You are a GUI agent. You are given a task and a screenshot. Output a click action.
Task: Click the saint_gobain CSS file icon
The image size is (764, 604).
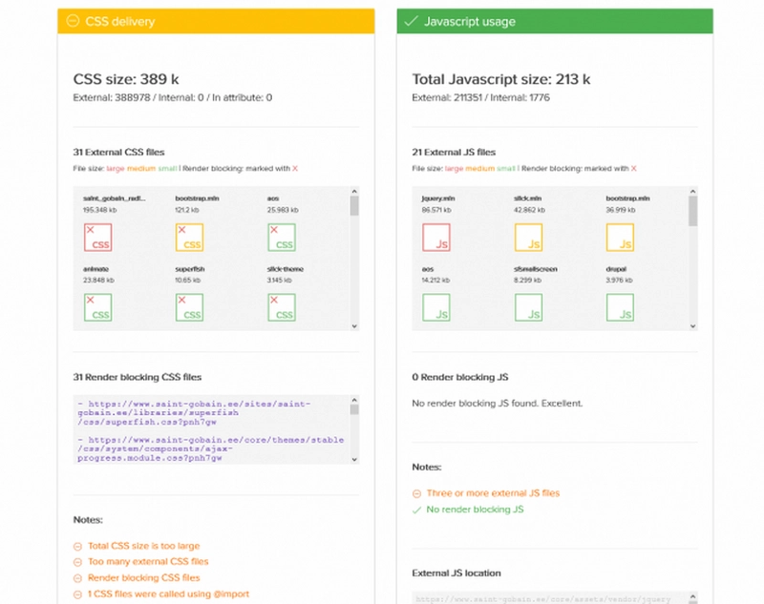[97, 237]
